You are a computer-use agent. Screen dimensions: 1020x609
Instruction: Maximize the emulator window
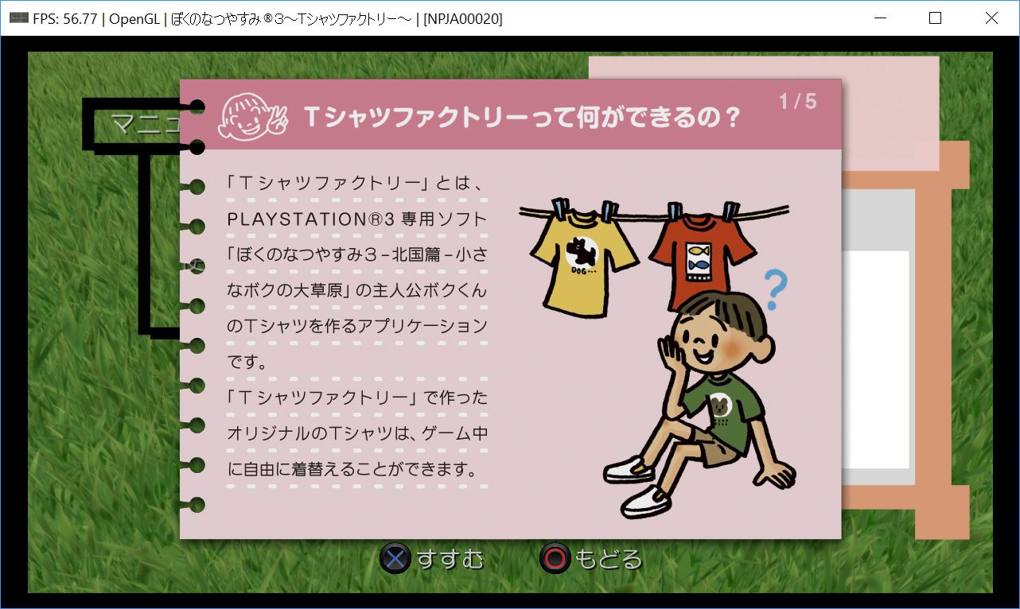[935, 18]
